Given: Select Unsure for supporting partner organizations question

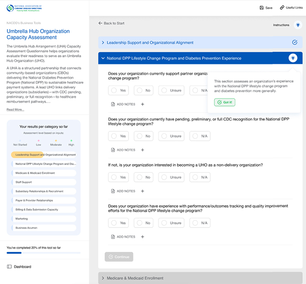Looking at the screenshot, I should click(171, 91).
